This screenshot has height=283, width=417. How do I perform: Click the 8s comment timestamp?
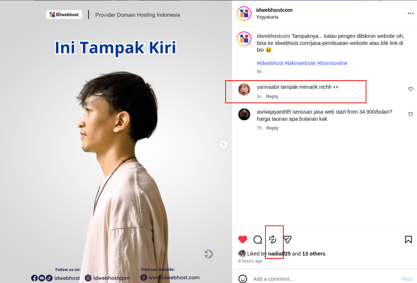[x=259, y=97]
